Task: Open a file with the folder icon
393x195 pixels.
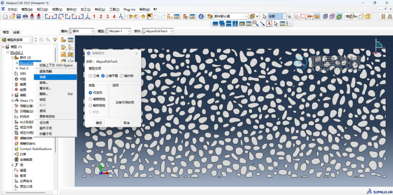Action: pos(12,16)
